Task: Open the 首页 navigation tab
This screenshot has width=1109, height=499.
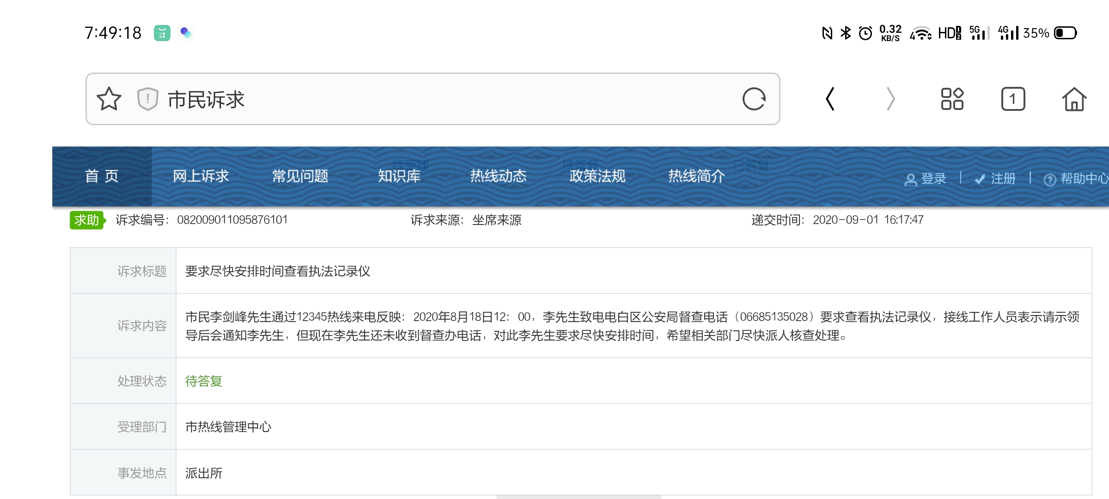Action: pyautogui.click(x=102, y=176)
